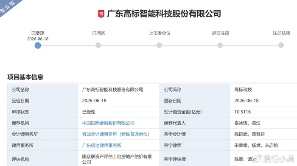The width and height of the screenshot is (297, 166).
Task: Click the 更新日期 value 2026-06-18
Action: (247, 101)
